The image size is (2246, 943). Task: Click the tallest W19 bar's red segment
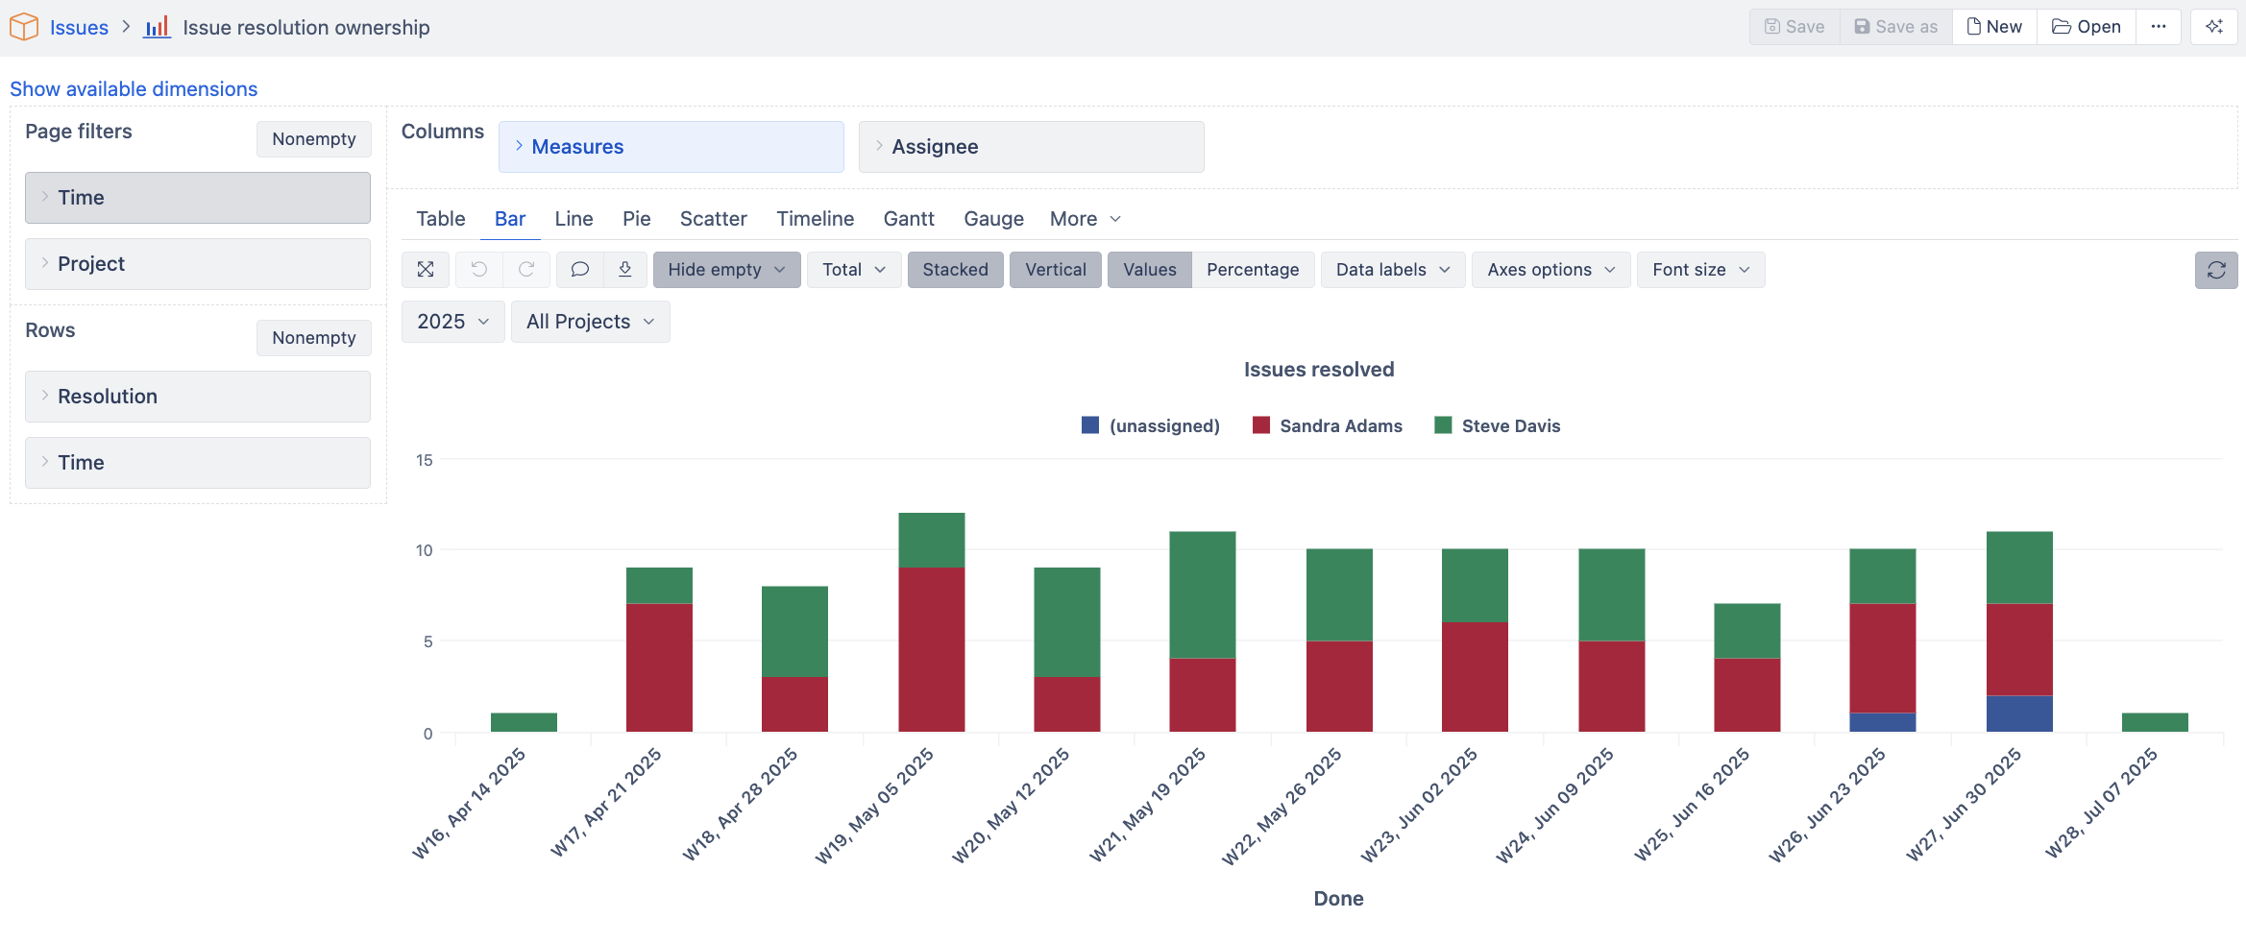(x=931, y=649)
